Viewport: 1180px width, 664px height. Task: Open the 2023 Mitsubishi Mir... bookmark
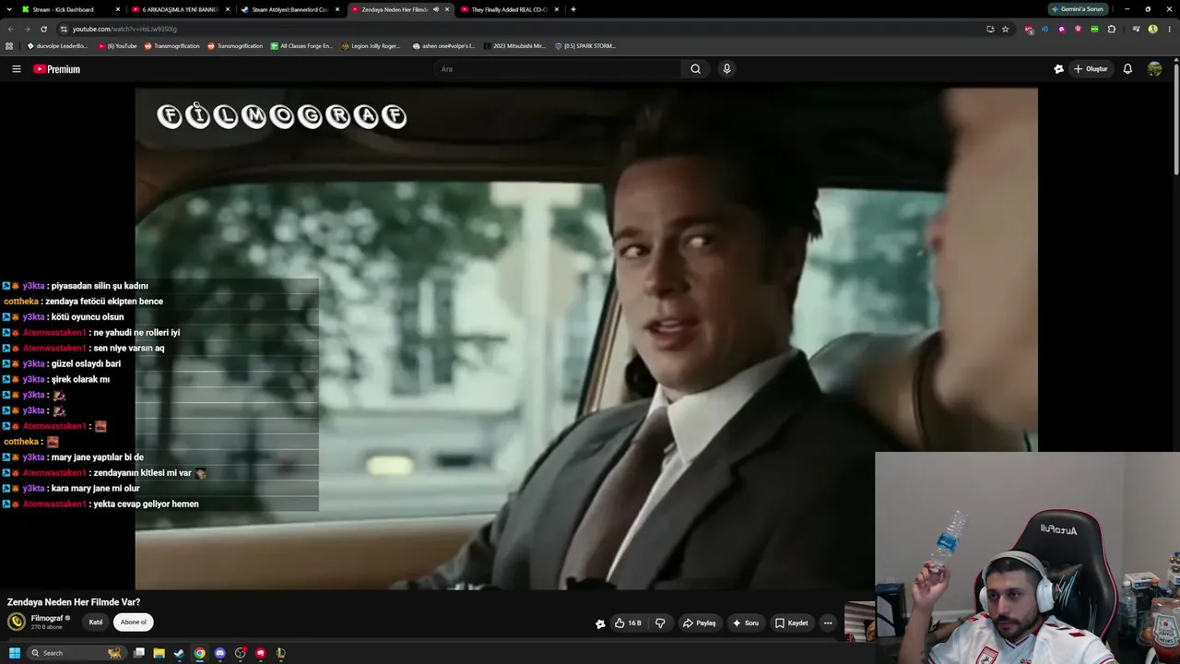(x=513, y=46)
